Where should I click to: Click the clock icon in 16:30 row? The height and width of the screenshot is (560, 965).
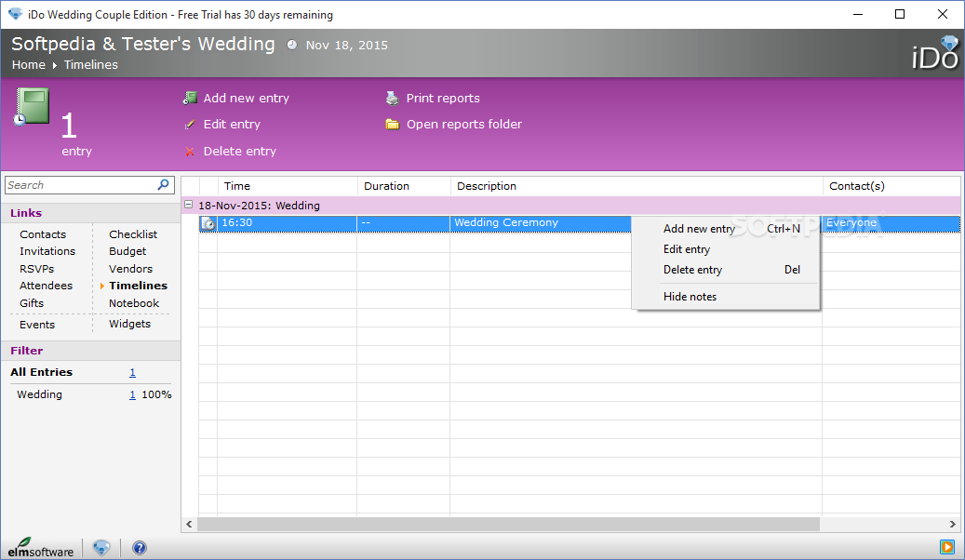pos(208,223)
